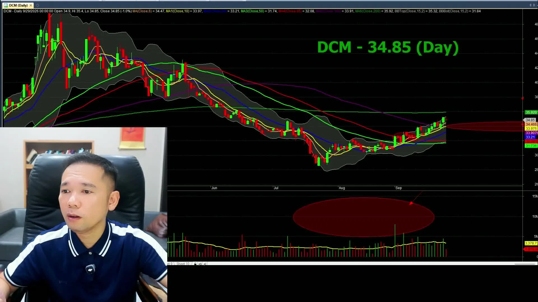Click the BBBot(Close,15,2) = 31.84 text

point(460,11)
